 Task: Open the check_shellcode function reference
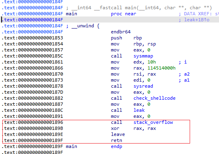(x=154, y=98)
